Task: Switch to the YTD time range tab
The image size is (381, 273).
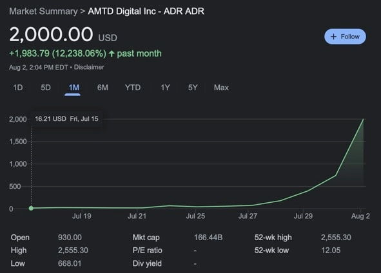Action: (x=133, y=88)
